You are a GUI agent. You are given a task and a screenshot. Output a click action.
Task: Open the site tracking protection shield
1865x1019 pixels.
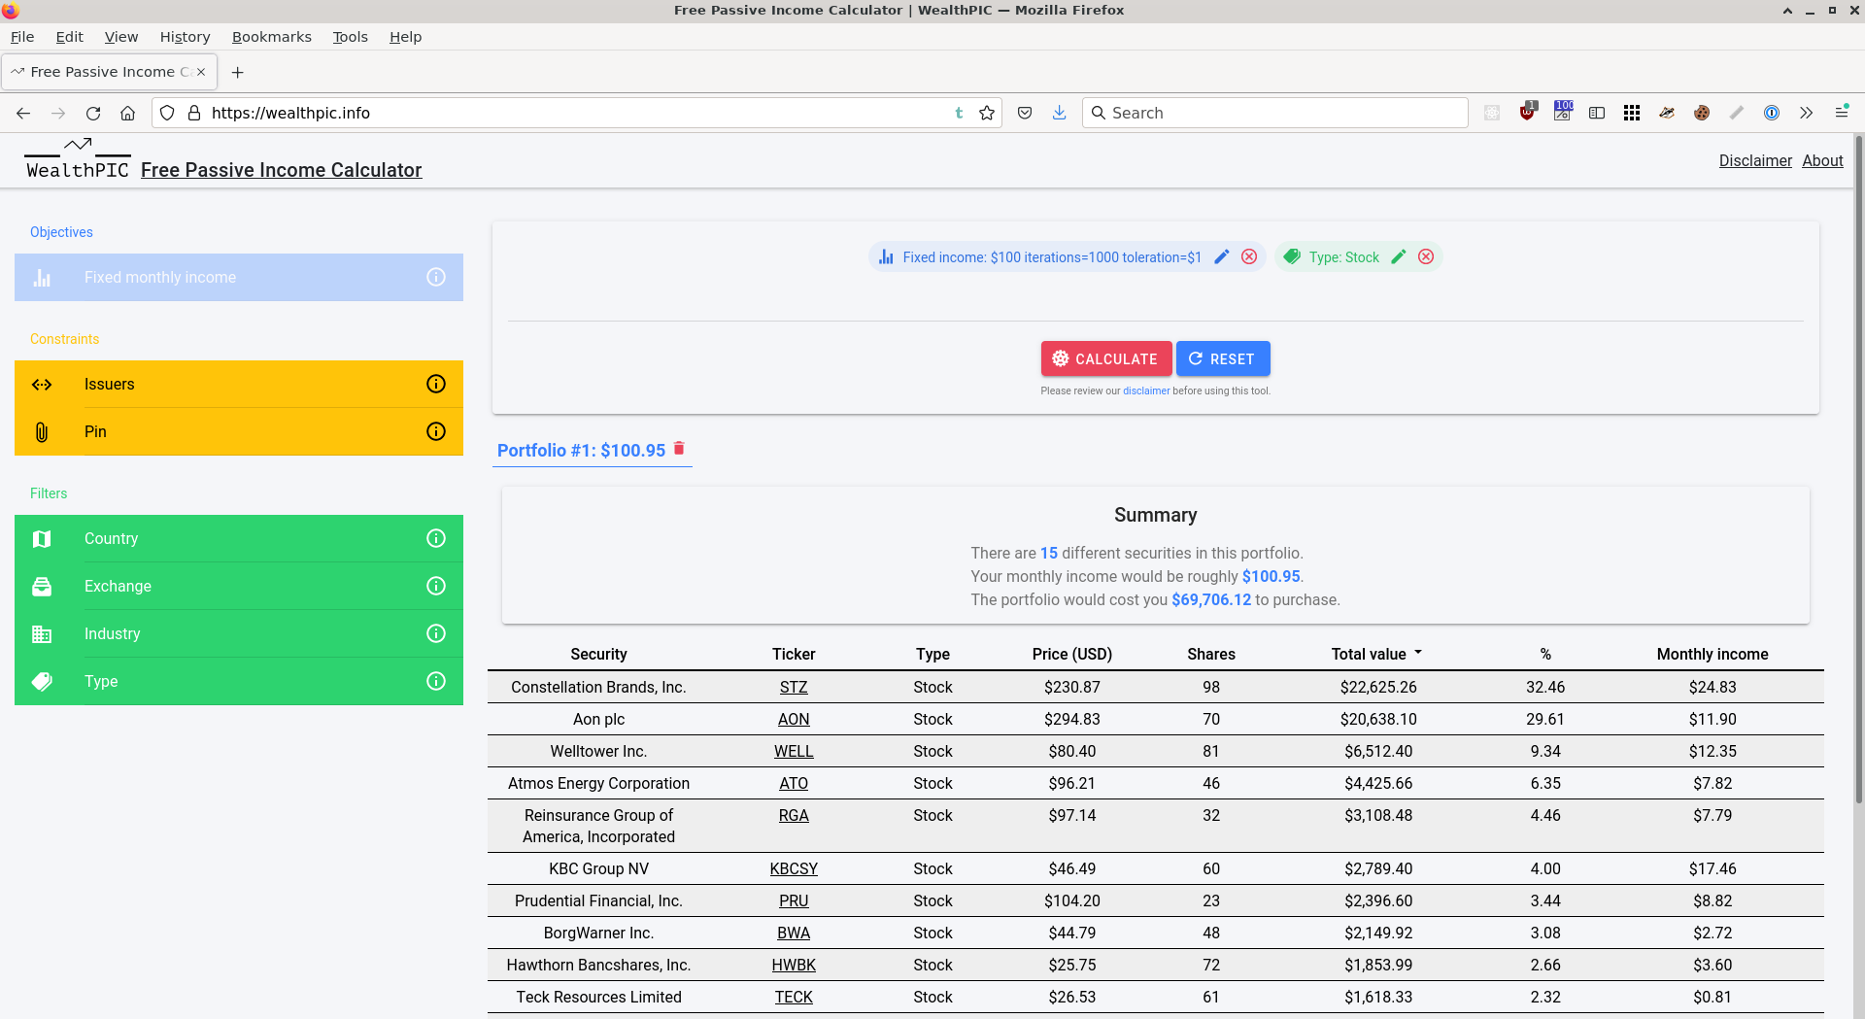click(167, 113)
